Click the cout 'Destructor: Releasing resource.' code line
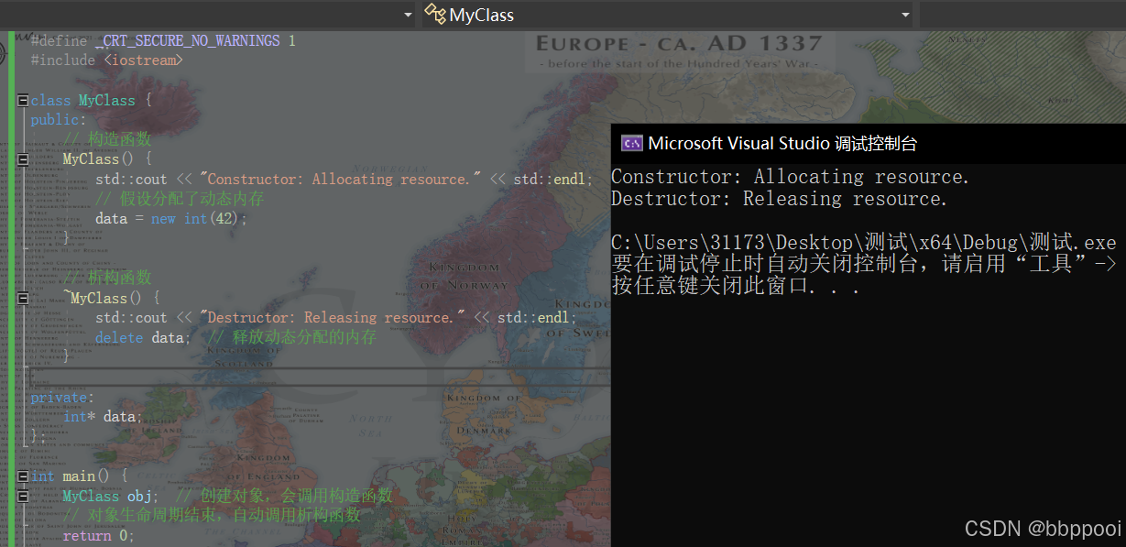This screenshot has height=547, width=1126. point(336,318)
